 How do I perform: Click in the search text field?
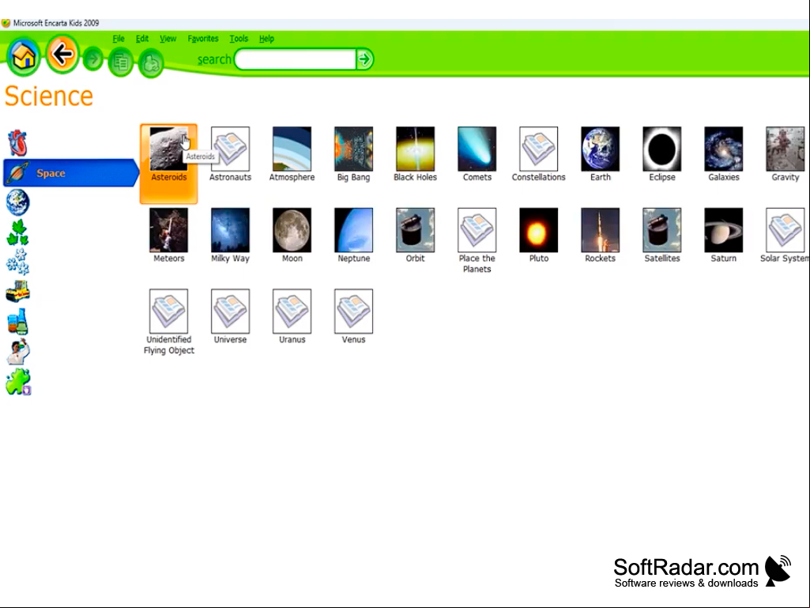(296, 59)
